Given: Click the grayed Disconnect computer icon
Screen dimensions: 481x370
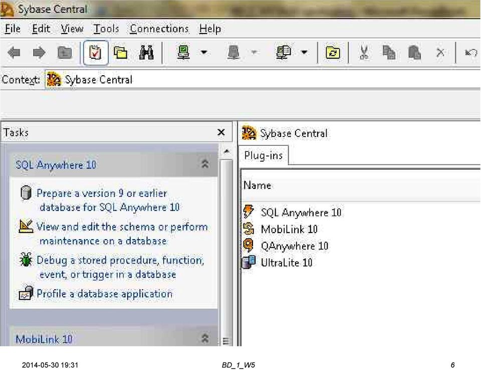Looking at the screenshot, I should 234,53.
